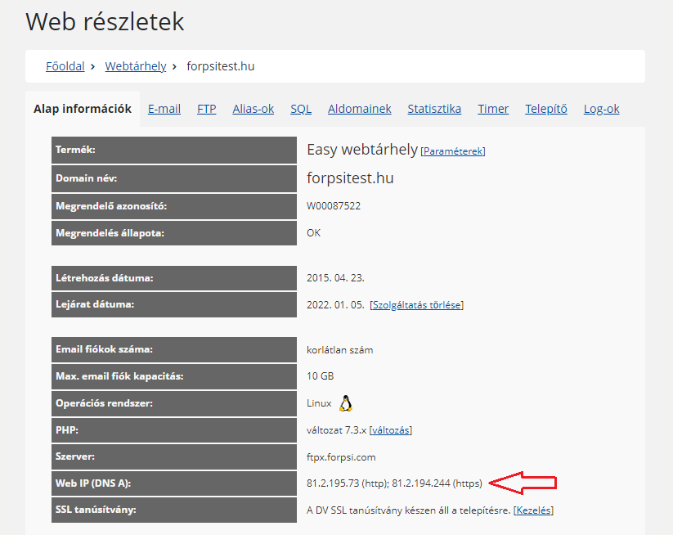Click the Létrehozás dátuma label
The width and height of the screenshot is (673, 535).
105,278
